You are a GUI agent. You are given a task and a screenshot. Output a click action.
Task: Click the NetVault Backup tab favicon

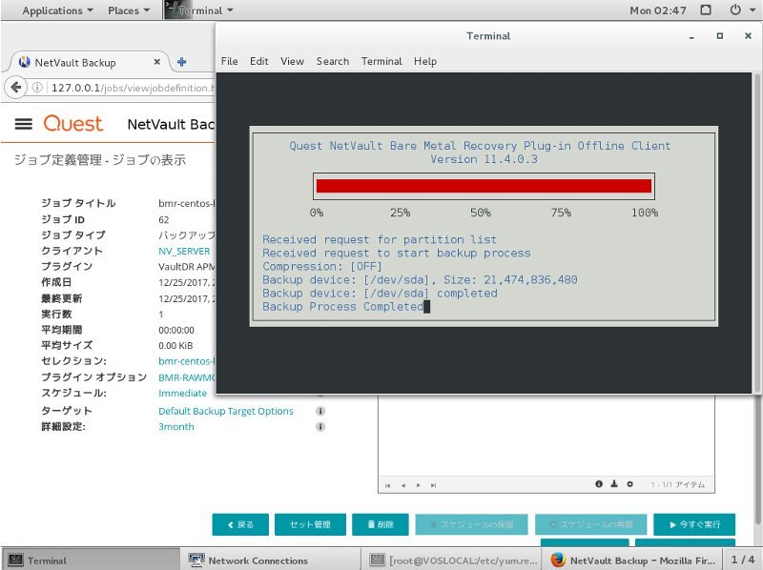click(x=24, y=62)
